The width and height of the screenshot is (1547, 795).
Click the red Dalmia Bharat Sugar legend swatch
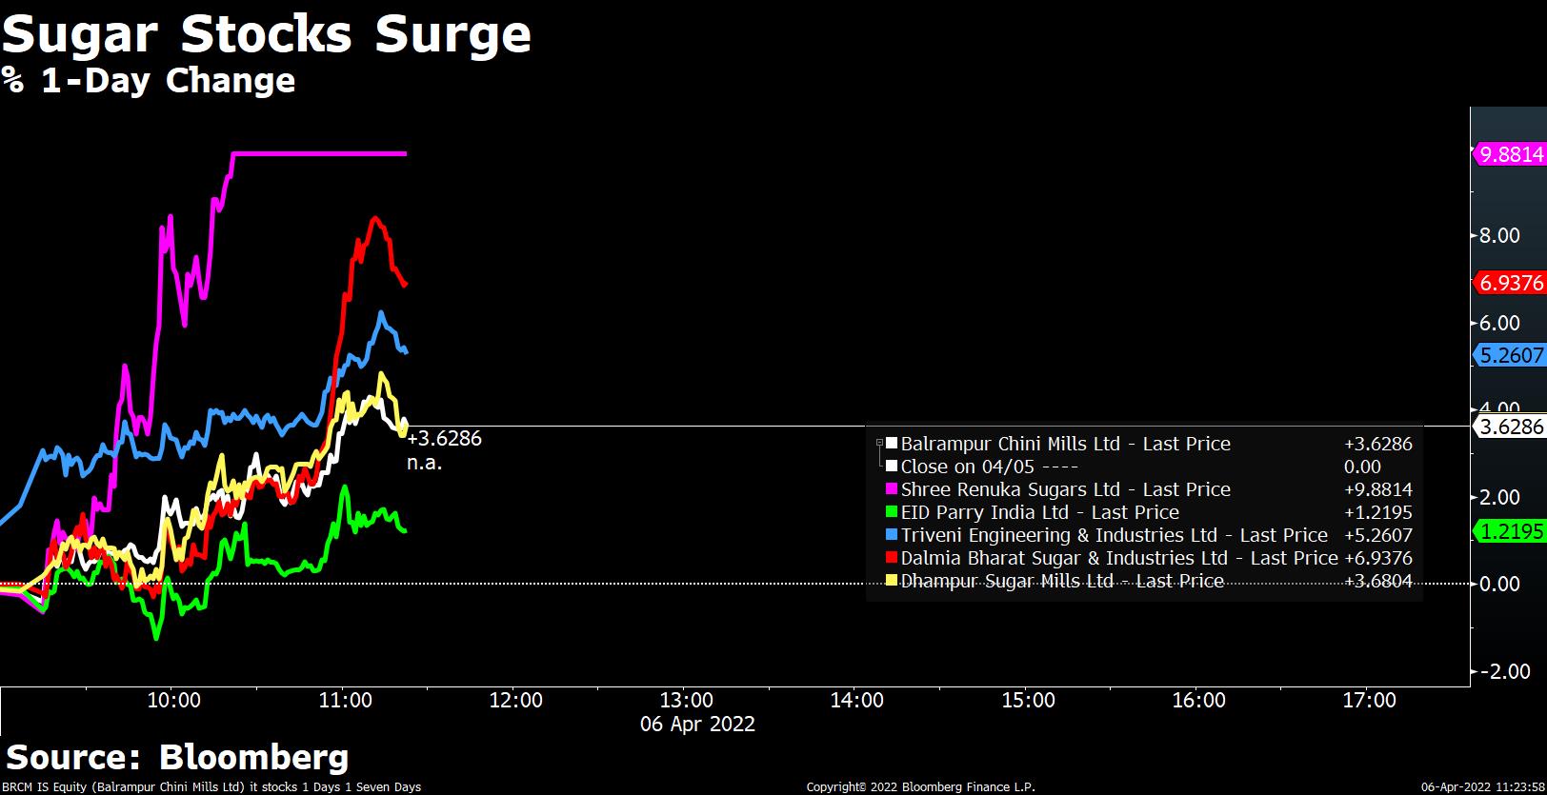[892, 558]
